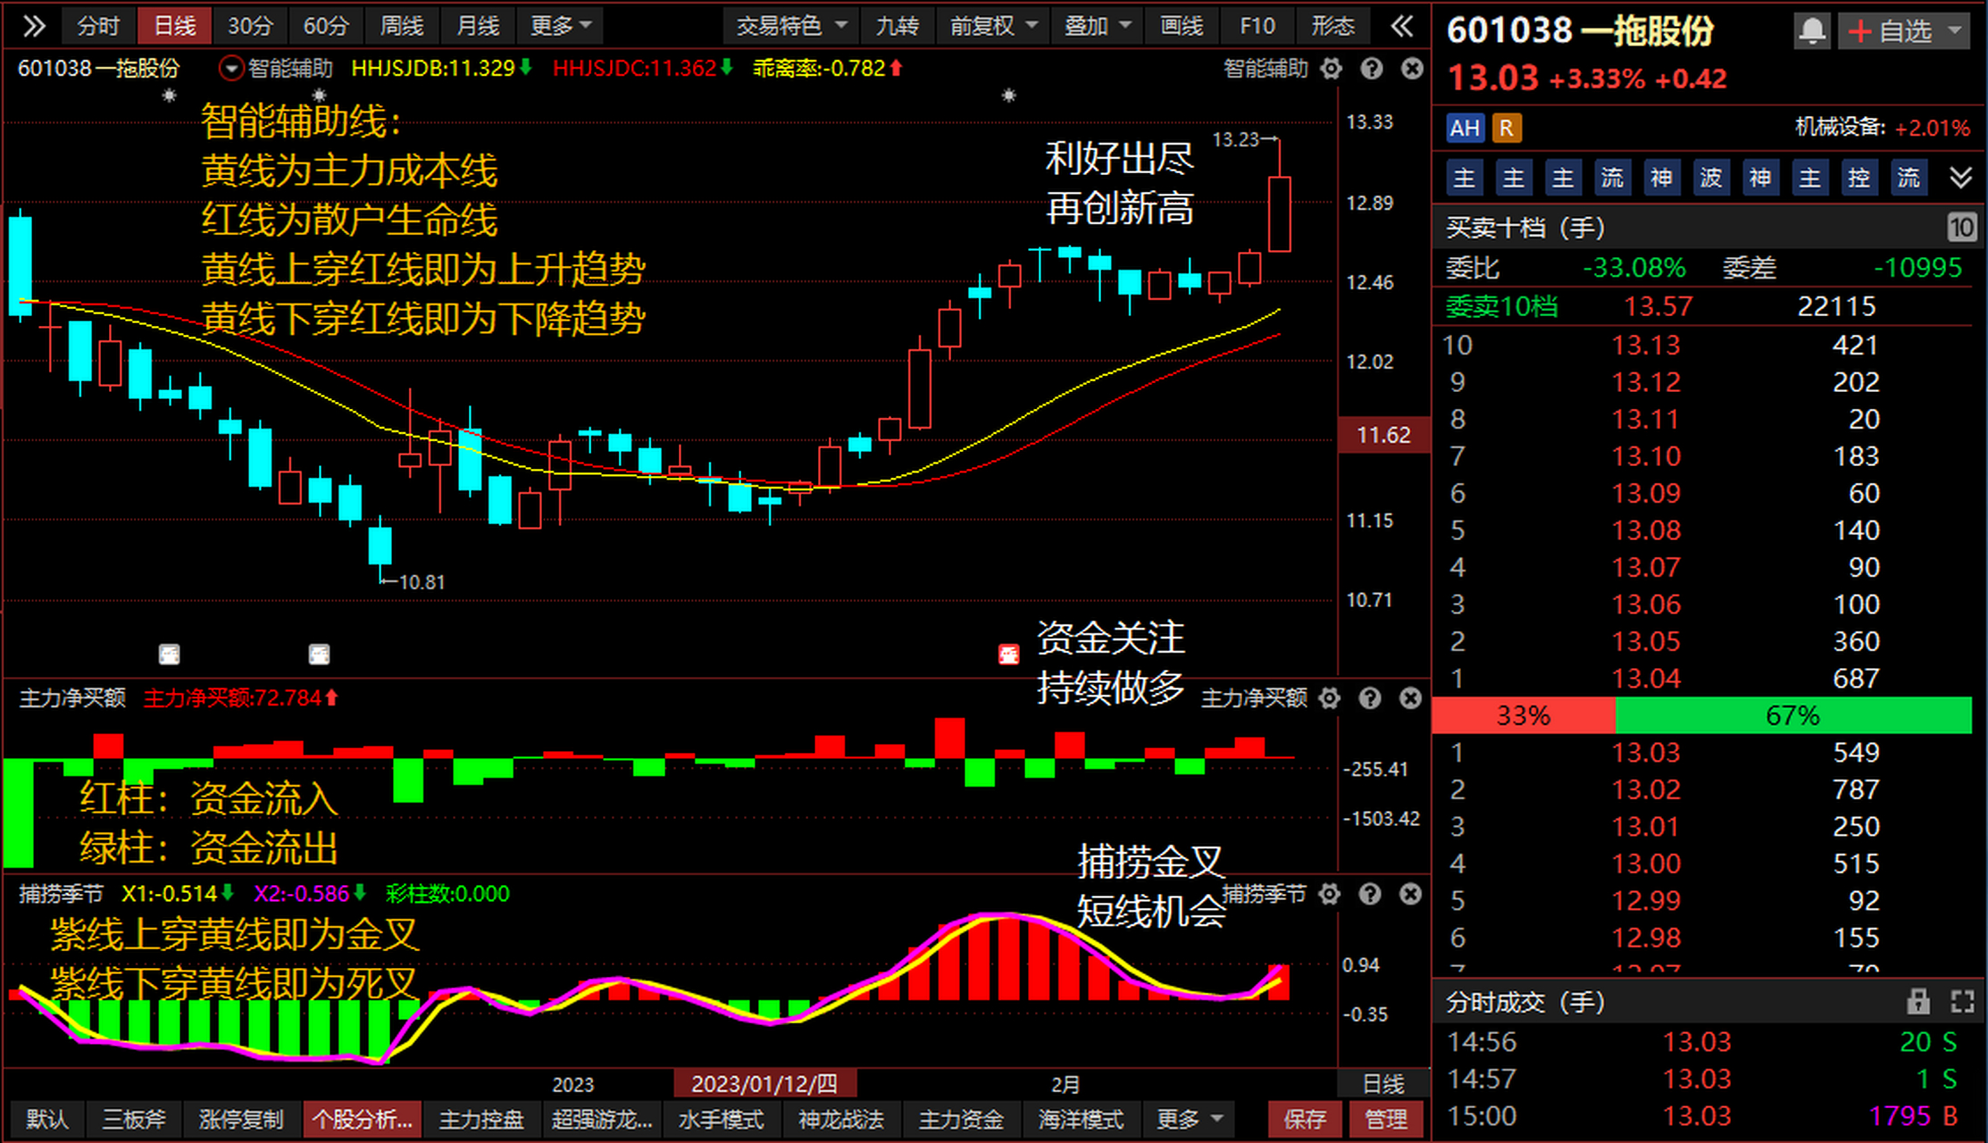The width and height of the screenshot is (1988, 1143).
Task: Select the 神龙战法 template tab
Action: coord(841,1119)
